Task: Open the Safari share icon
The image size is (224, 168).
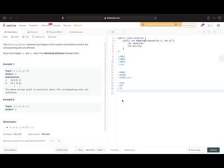Action: click(209, 18)
